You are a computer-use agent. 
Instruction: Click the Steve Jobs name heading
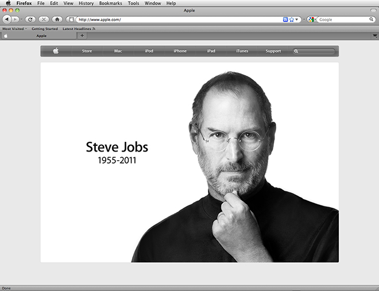coord(117,147)
